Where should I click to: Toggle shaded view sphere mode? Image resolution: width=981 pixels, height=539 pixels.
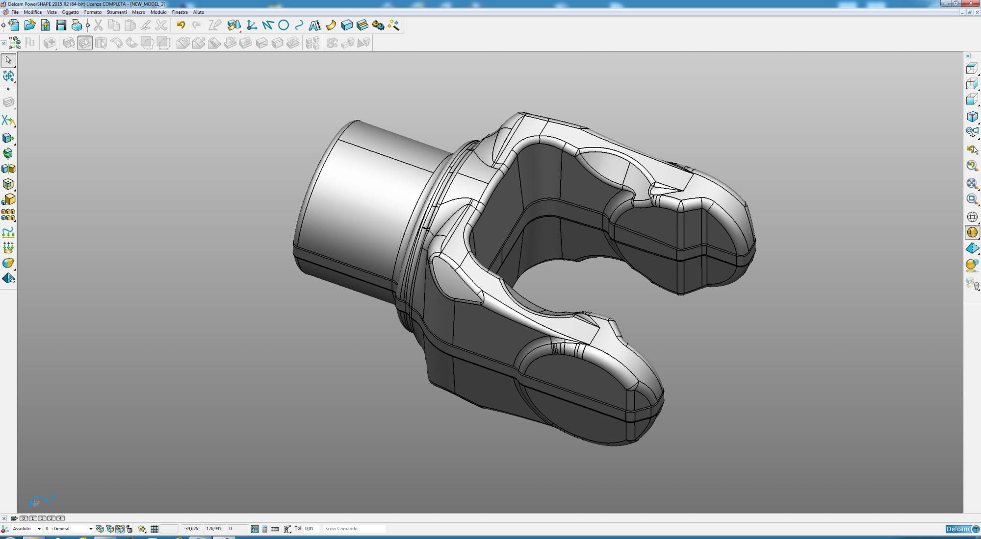point(972,232)
